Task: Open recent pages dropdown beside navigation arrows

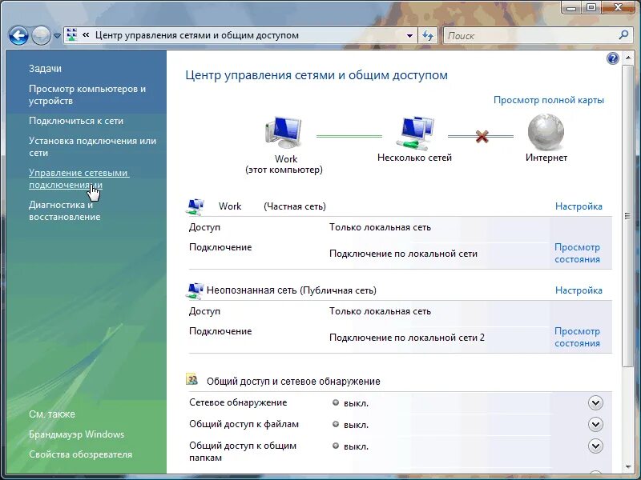Action: coord(57,36)
